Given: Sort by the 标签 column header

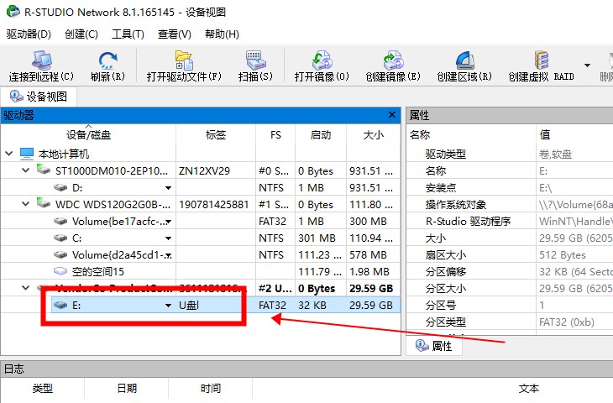Looking at the screenshot, I should (216, 135).
